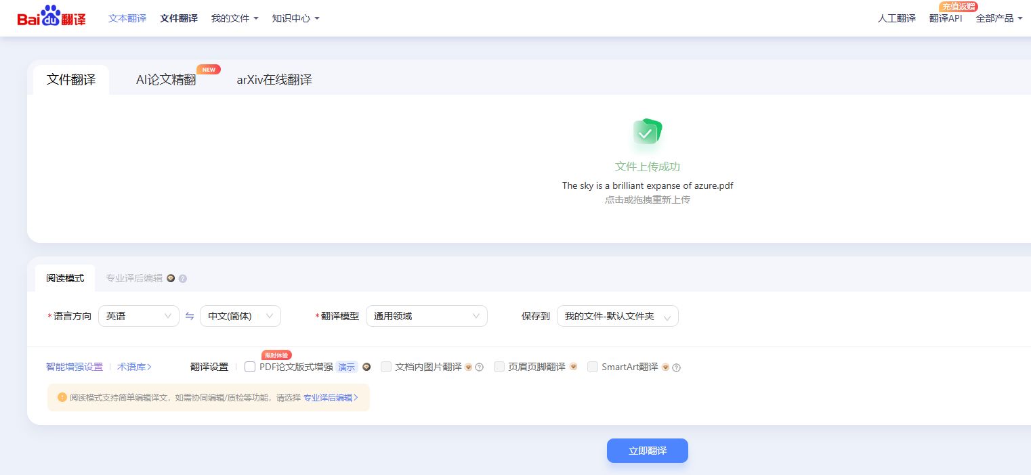Screen dimensions: 1031x475
Task: Expand 全部产品 menu
Action: coord(1000,18)
